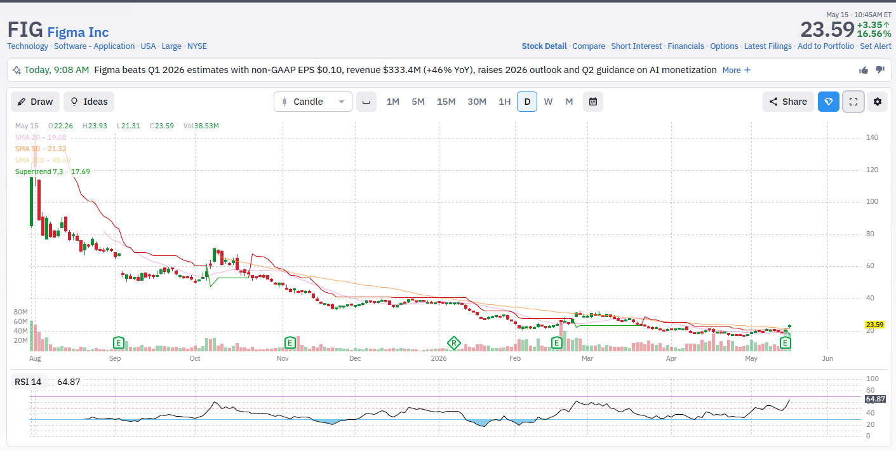Toggle fullscreen chart mode
The width and height of the screenshot is (896, 451).
(x=853, y=102)
